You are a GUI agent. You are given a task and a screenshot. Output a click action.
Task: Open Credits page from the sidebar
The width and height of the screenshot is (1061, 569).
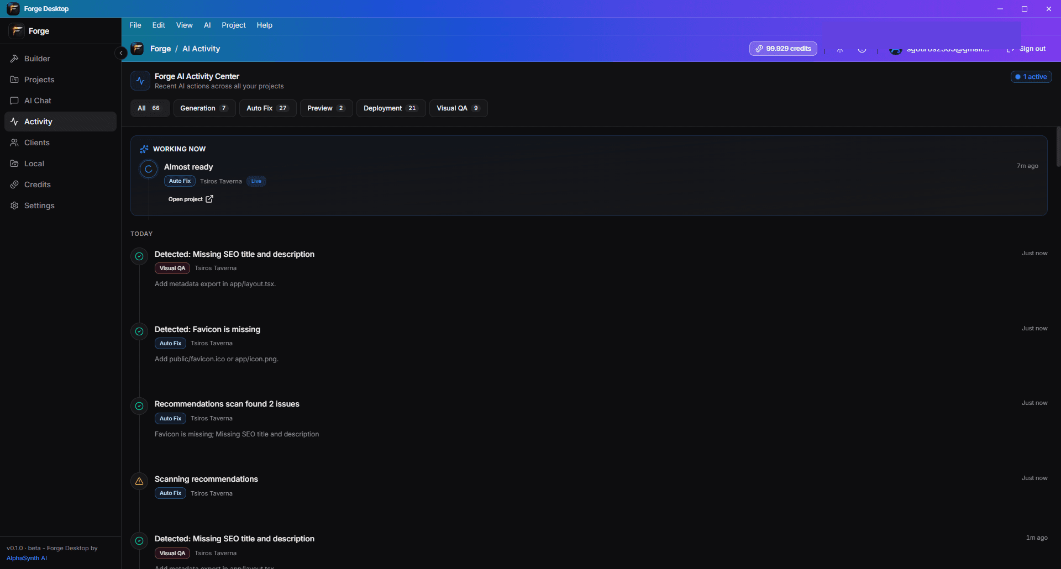click(60, 185)
